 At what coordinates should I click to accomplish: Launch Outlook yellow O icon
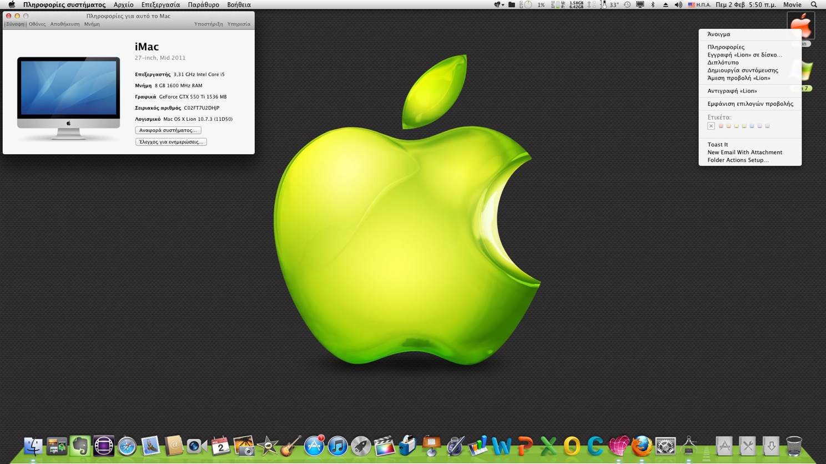(572, 446)
